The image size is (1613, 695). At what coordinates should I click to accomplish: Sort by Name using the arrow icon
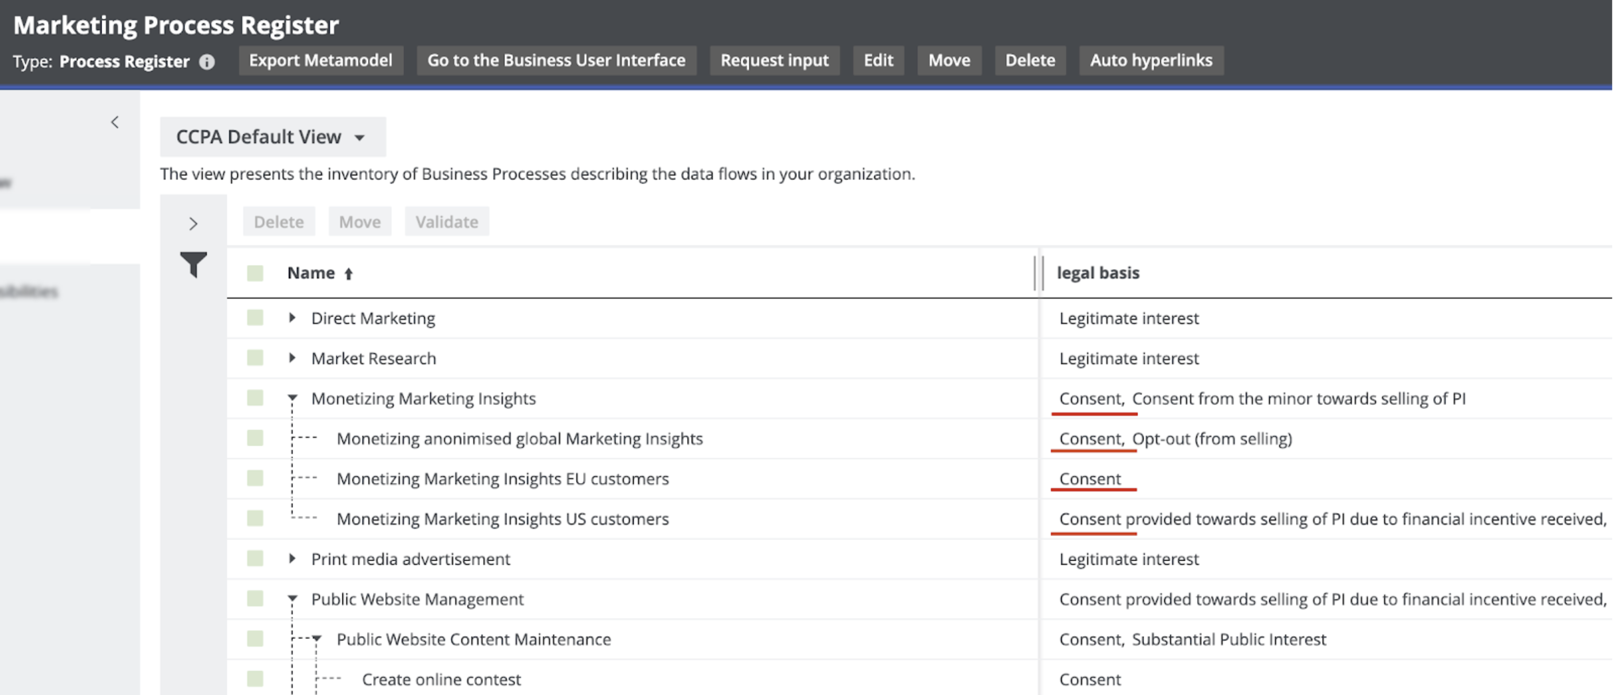point(349,273)
